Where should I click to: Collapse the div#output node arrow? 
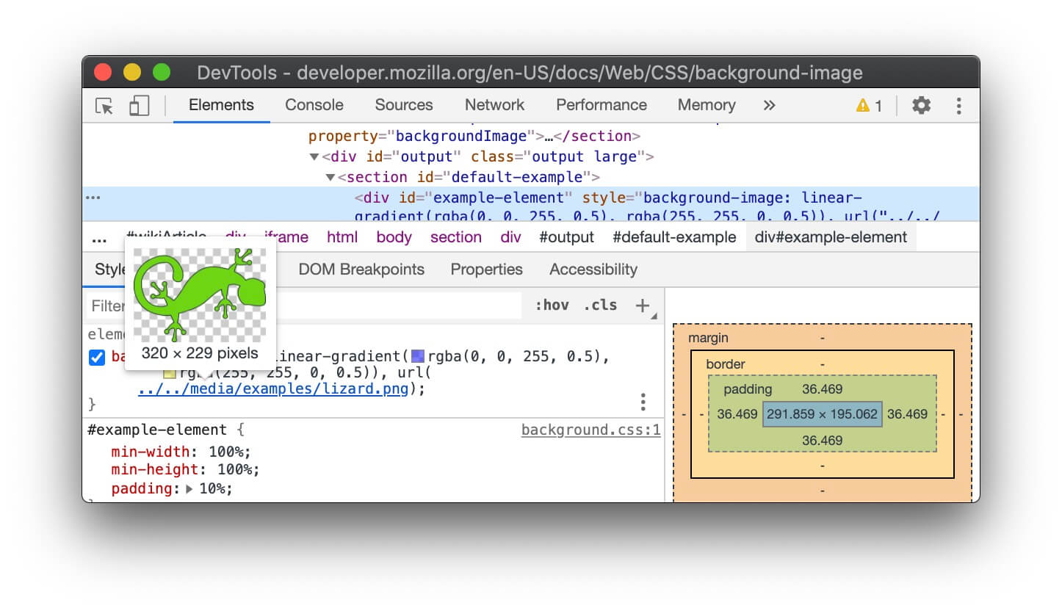[314, 157]
